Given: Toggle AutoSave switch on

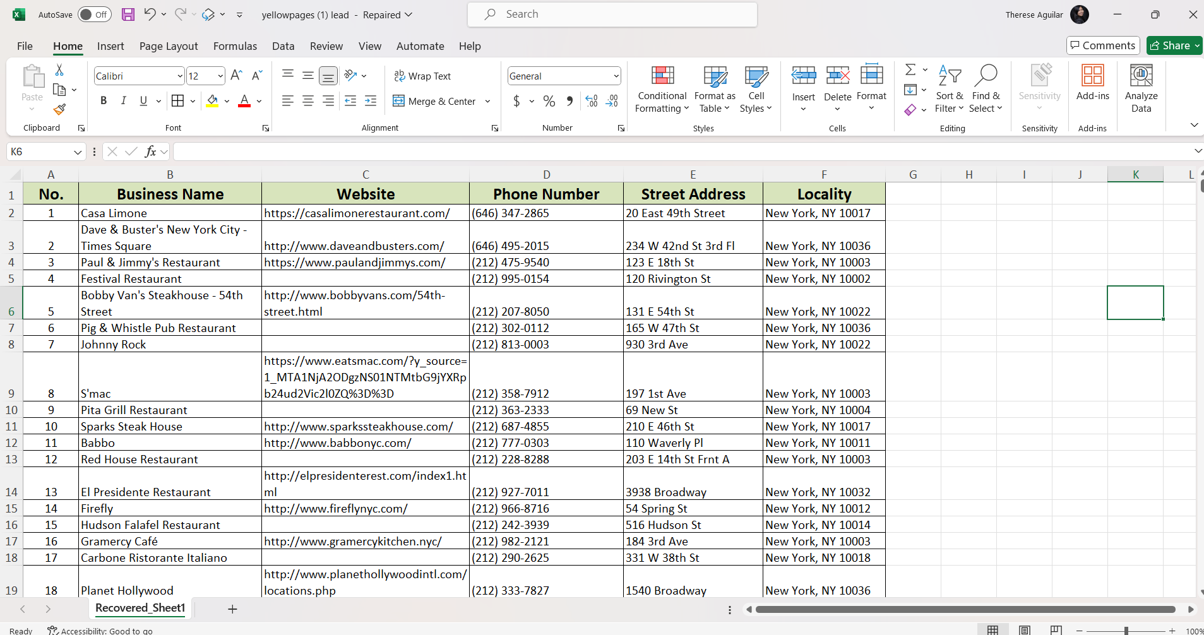Looking at the screenshot, I should tap(94, 15).
